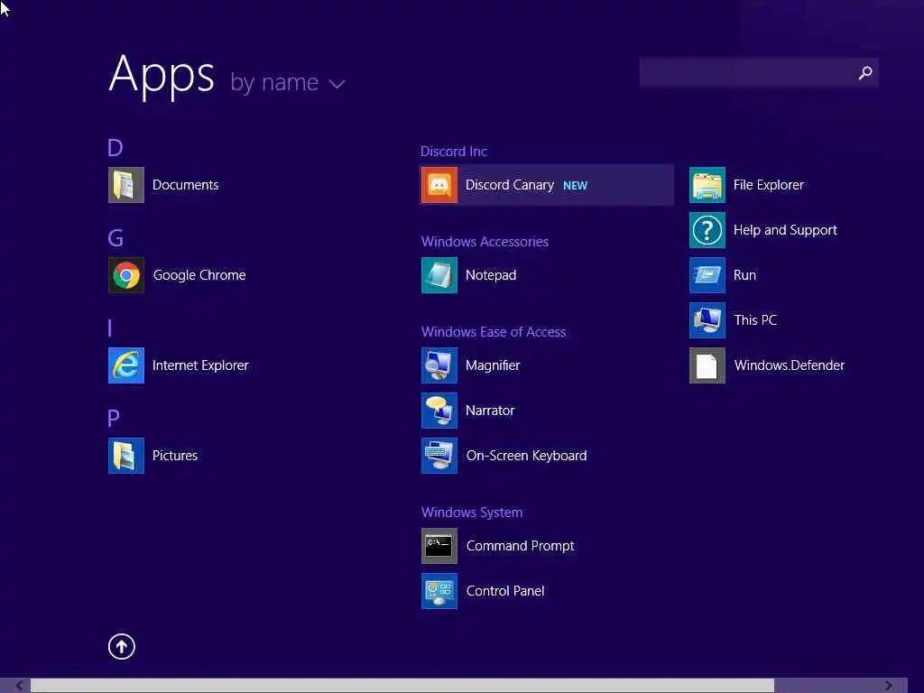Open On-Screen Keyboard icon
This screenshot has width=924, height=693.
[439, 456]
